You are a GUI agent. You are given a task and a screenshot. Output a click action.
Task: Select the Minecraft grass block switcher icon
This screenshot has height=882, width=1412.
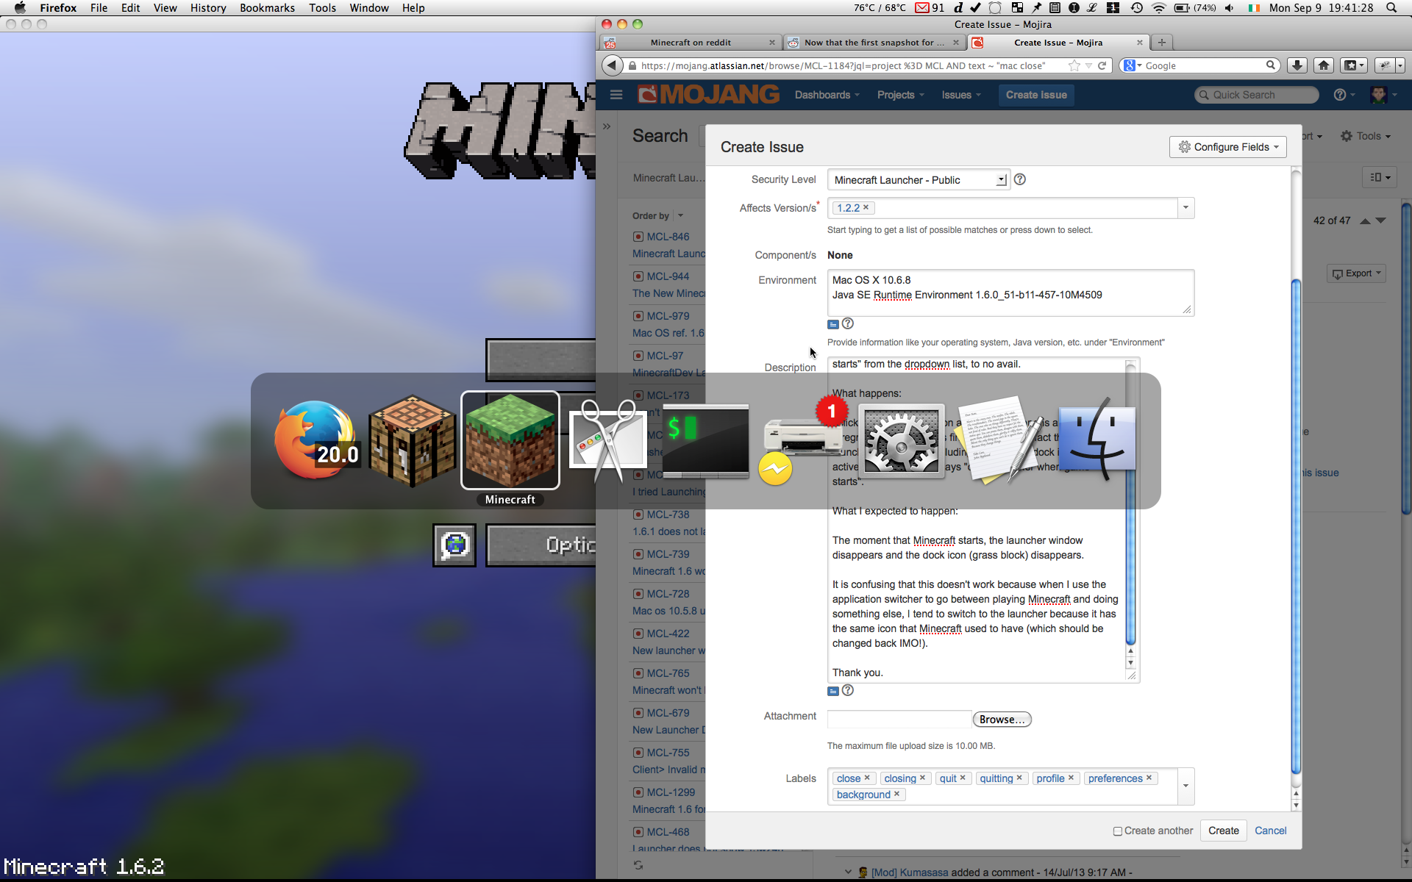point(510,440)
